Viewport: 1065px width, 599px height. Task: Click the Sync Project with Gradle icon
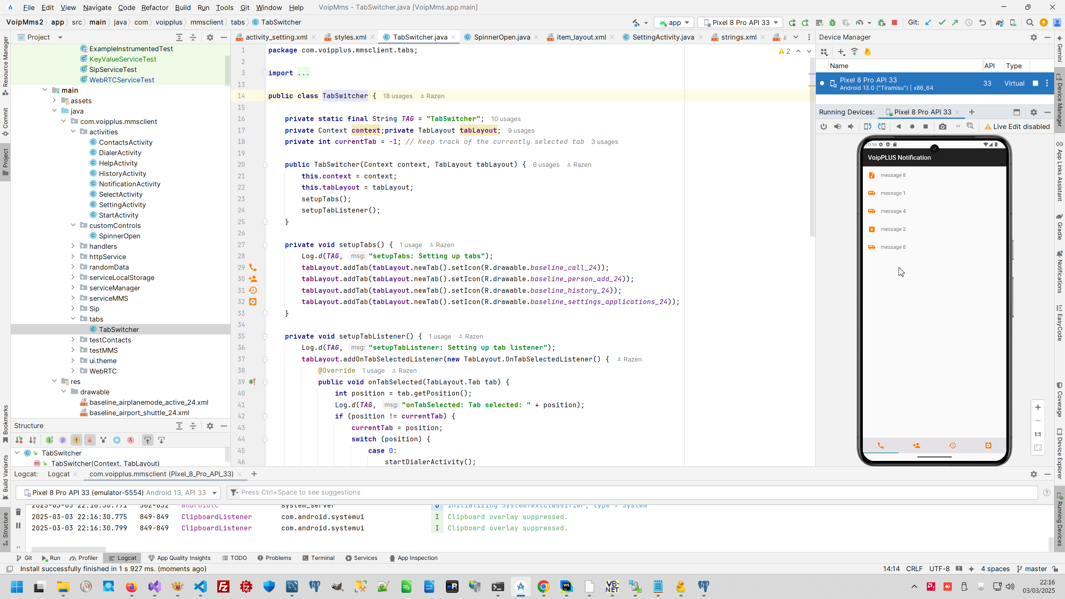999,22
